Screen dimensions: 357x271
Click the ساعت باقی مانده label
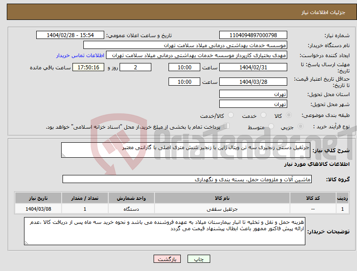tap(50, 68)
